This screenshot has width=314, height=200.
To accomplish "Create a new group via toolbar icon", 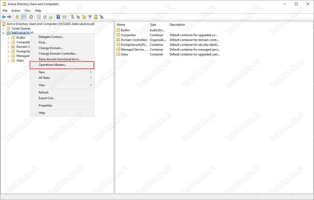I will [78, 17].
